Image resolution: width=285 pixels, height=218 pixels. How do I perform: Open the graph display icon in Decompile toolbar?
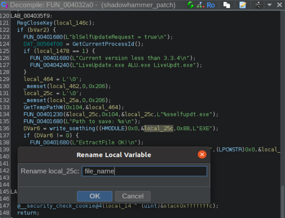pos(201,5)
